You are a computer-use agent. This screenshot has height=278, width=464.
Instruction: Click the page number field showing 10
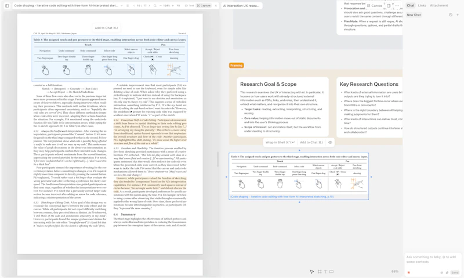coord(139,6)
